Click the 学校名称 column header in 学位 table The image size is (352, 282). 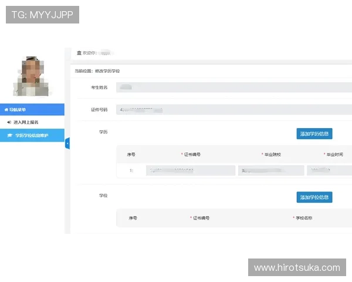coord(304,218)
